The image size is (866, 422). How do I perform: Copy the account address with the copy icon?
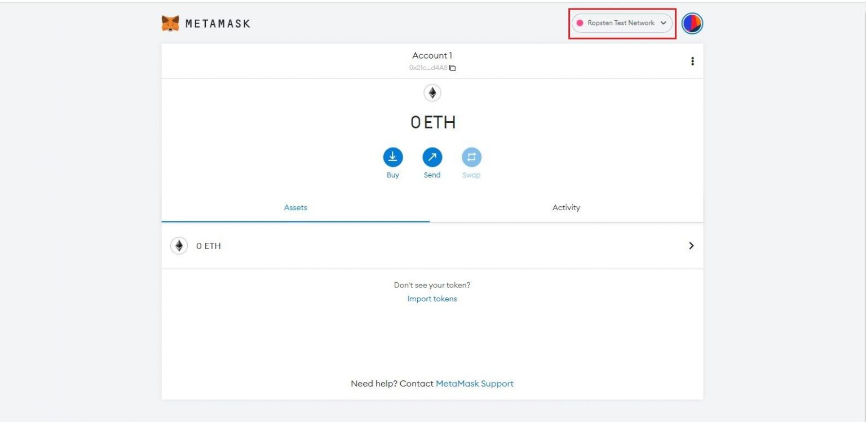click(452, 68)
